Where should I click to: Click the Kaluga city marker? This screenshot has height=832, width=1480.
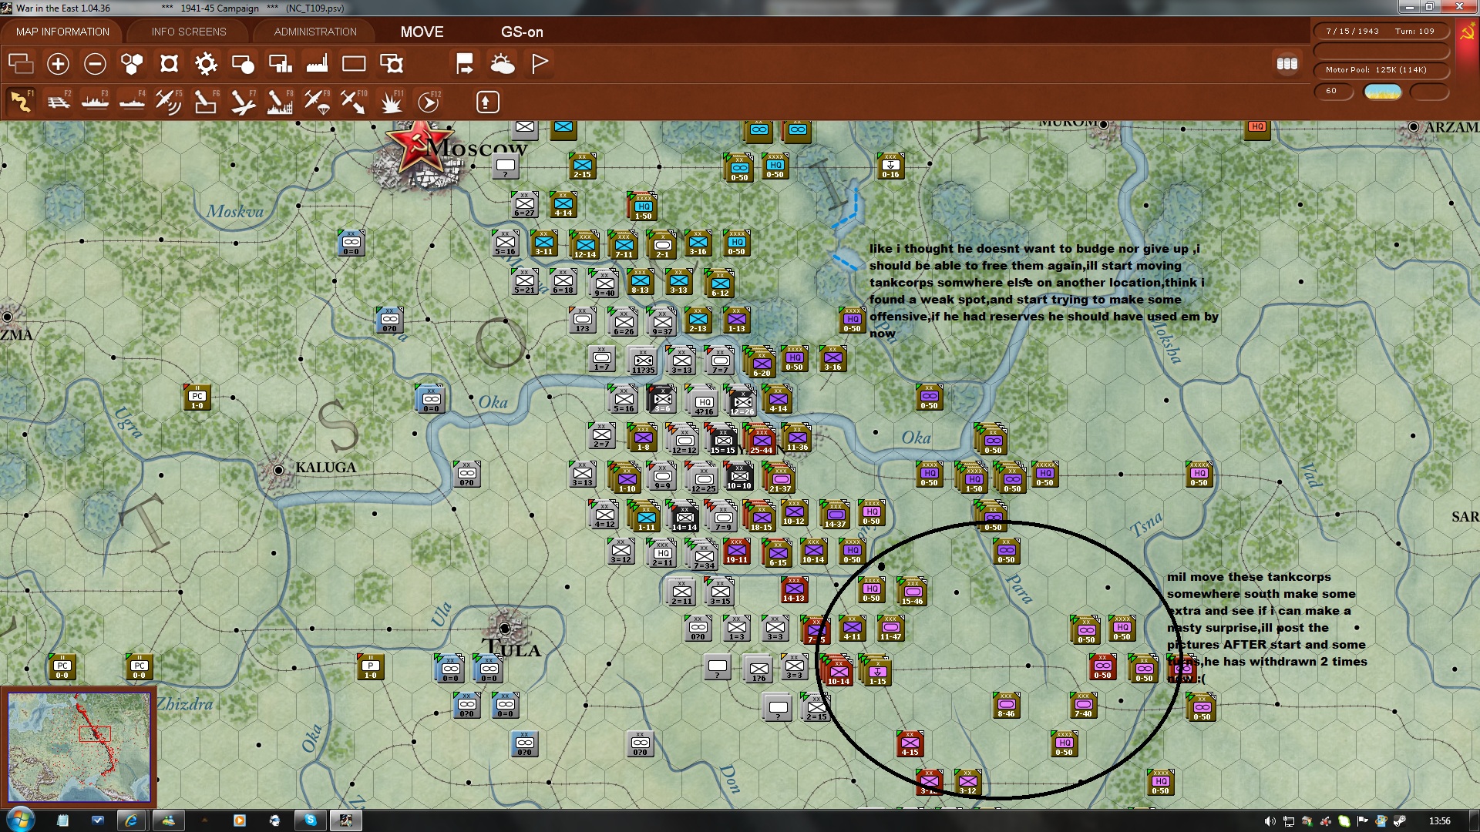[x=278, y=469]
